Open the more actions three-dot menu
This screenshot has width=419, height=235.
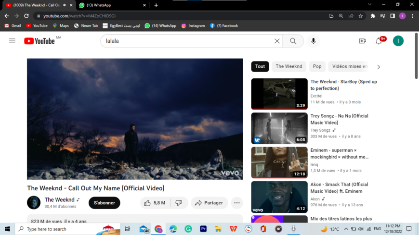coord(237,203)
